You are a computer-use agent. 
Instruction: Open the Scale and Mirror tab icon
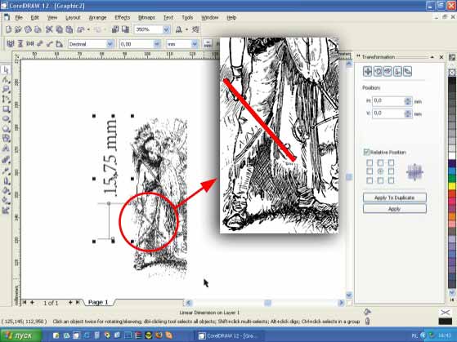pos(388,71)
